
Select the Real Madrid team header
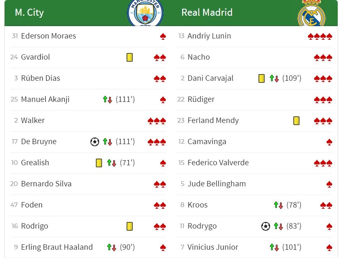[x=207, y=12]
